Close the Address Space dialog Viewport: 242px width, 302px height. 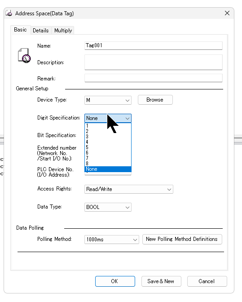227,13
